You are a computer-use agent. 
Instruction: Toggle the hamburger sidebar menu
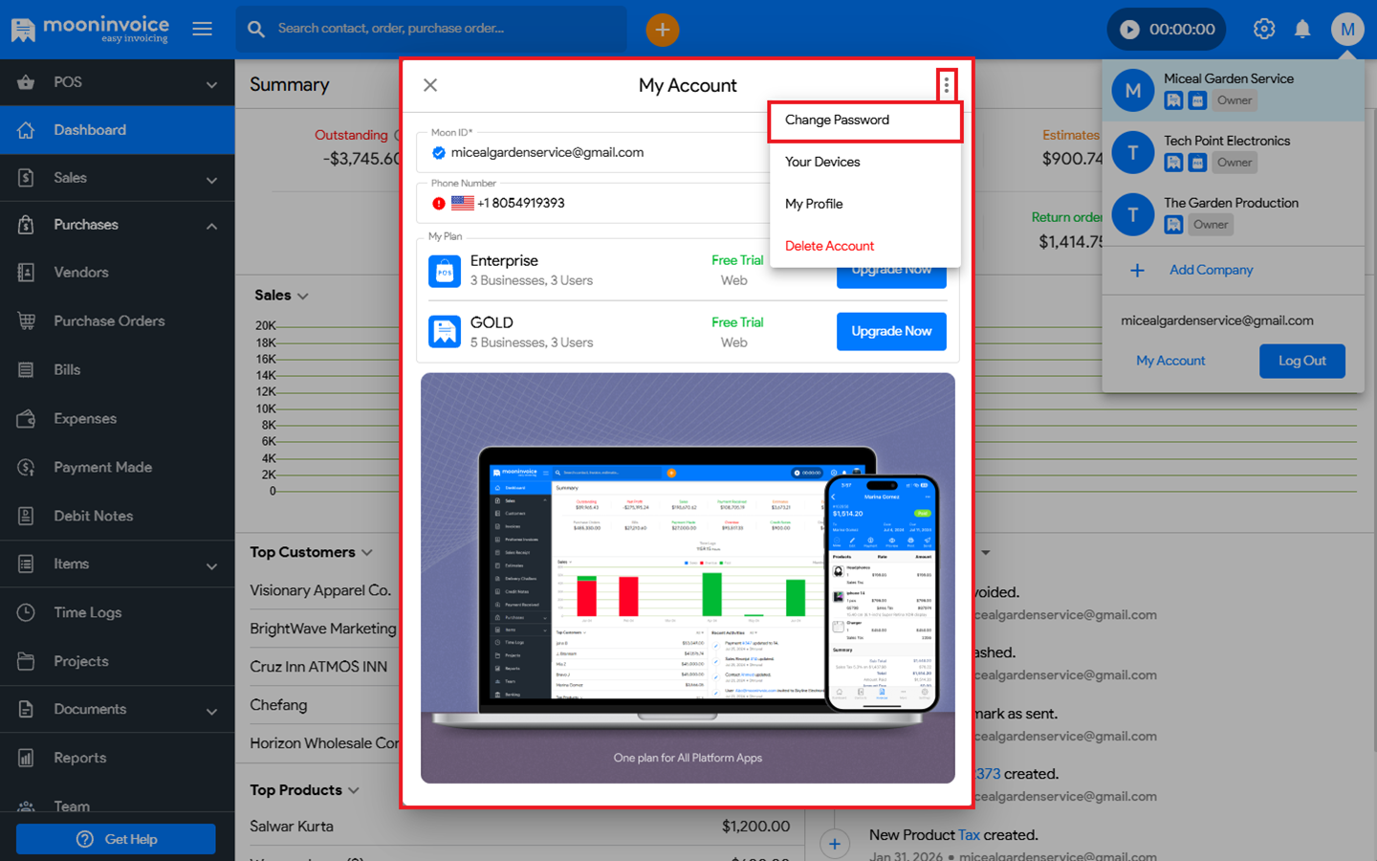coord(202,29)
